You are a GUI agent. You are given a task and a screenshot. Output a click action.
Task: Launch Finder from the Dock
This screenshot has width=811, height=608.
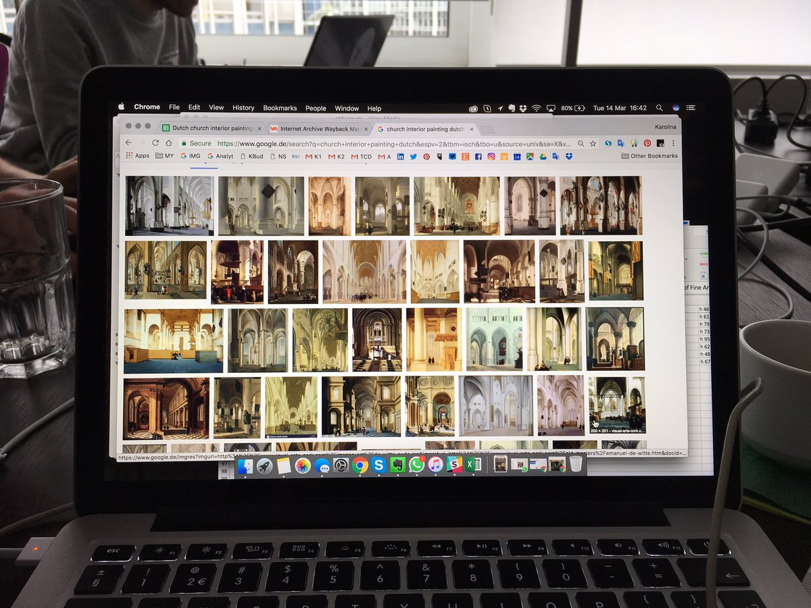tap(245, 465)
